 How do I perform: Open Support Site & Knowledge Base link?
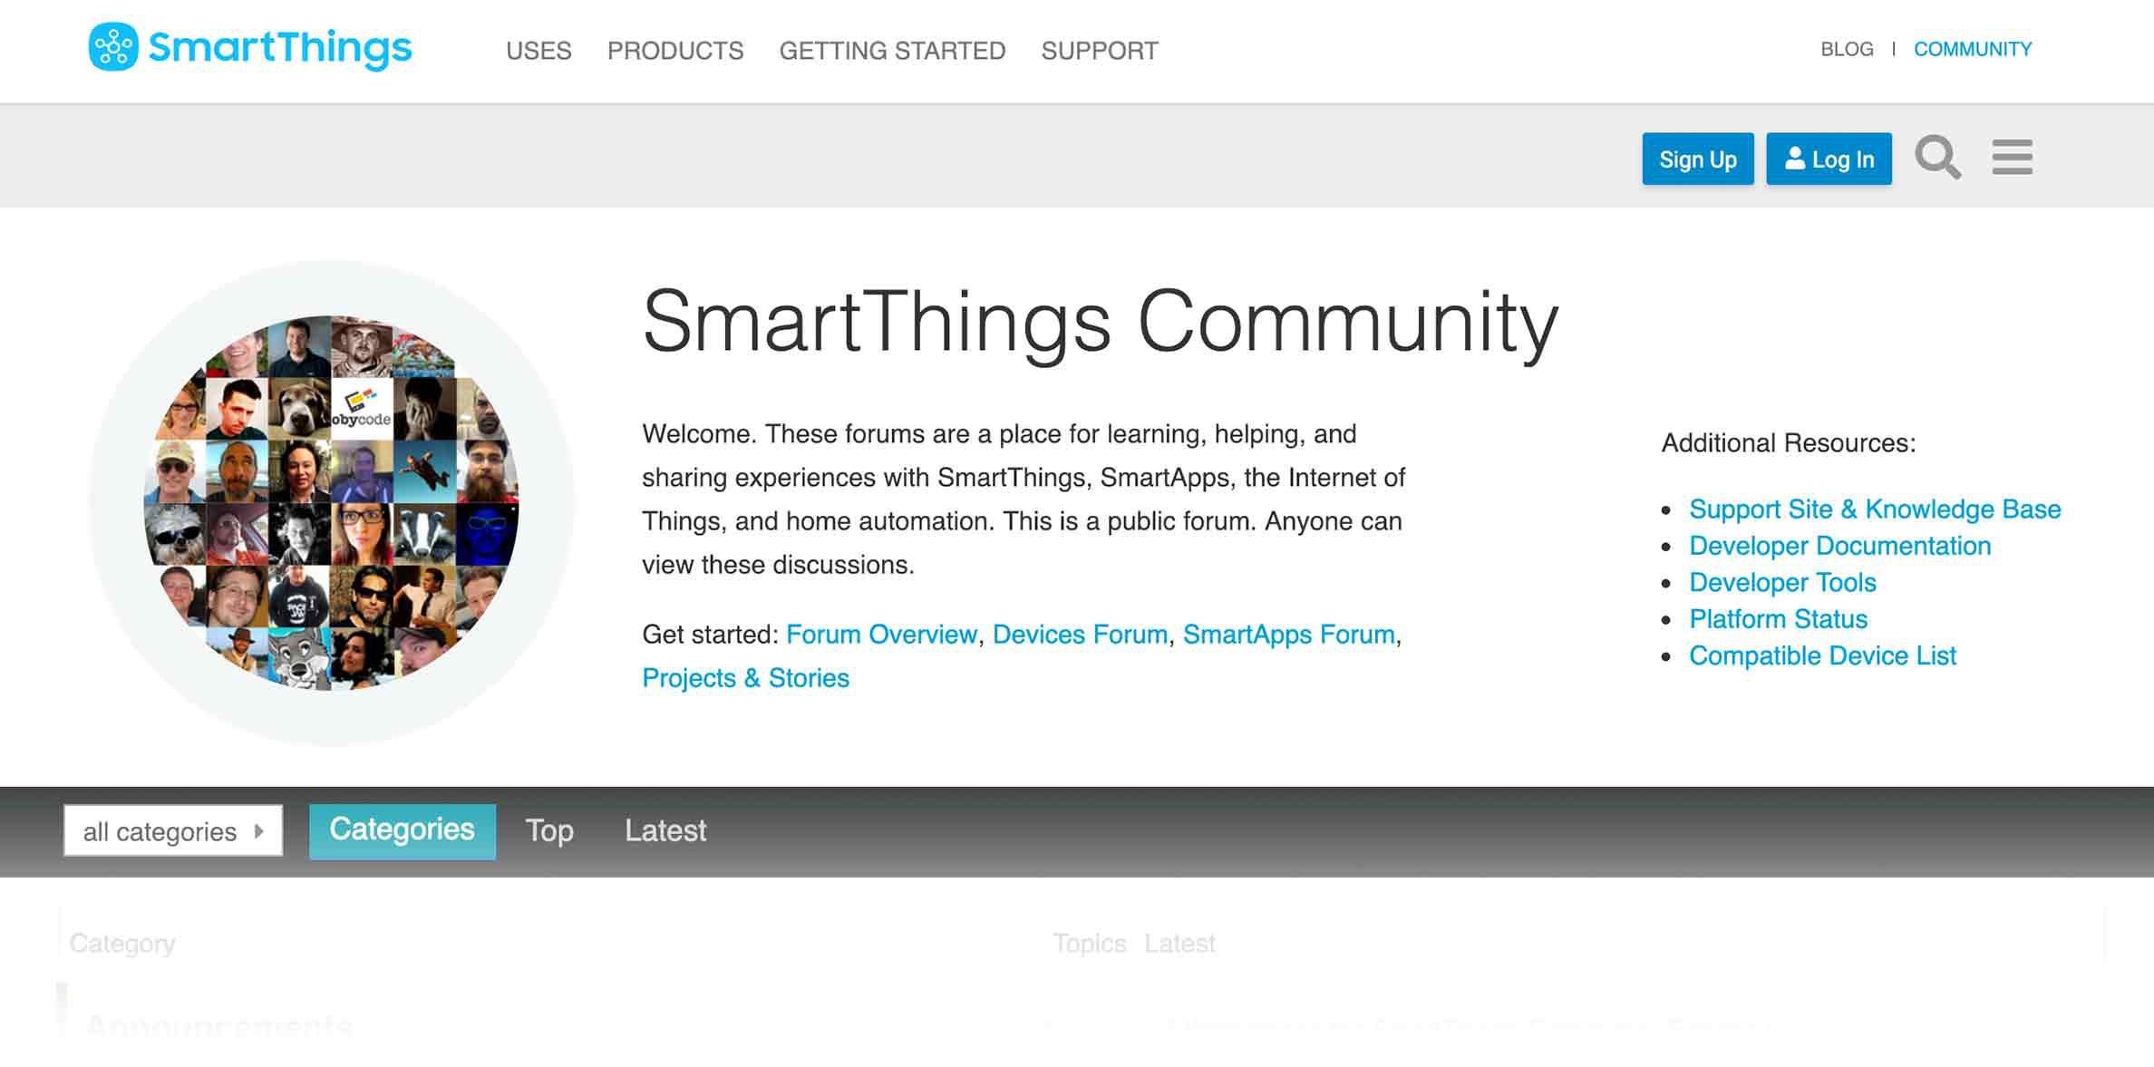[x=1875, y=509]
